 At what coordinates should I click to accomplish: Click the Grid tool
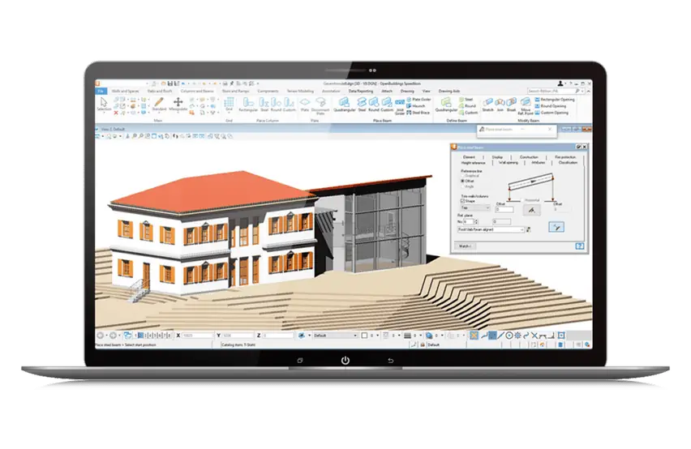coord(229,104)
